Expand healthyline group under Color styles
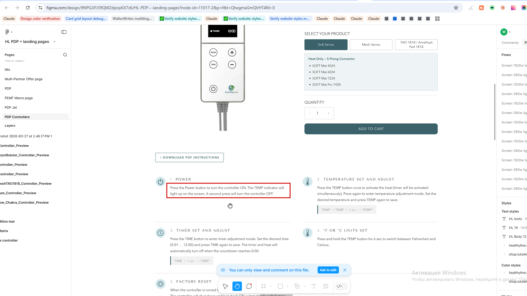The image size is (527, 296). (504, 273)
